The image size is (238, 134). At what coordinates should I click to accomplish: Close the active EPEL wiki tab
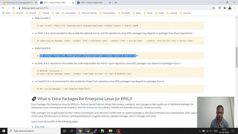pyautogui.click(x=73, y=3)
